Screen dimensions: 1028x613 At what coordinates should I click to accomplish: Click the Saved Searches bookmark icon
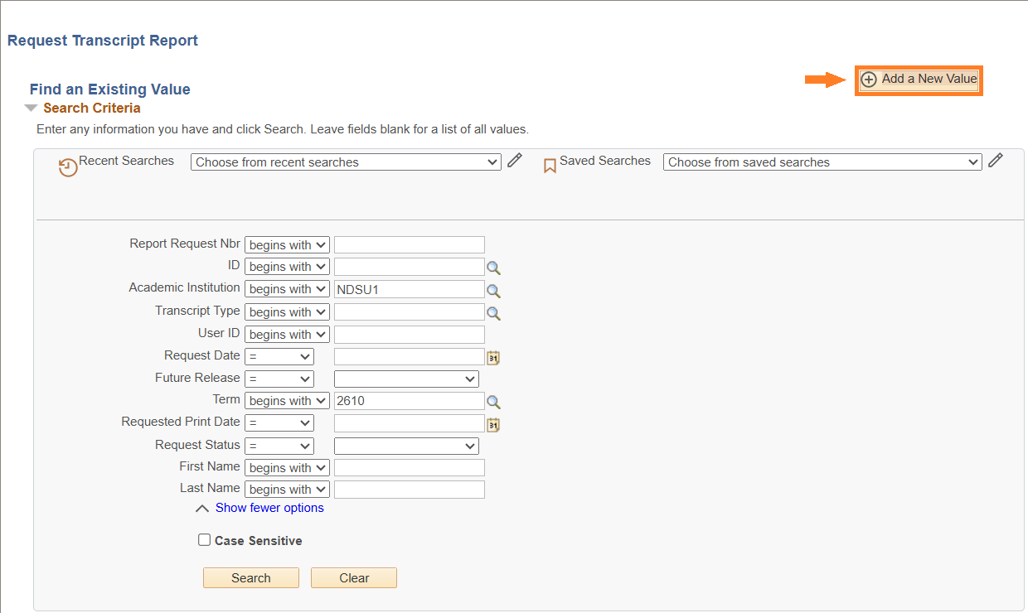550,165
